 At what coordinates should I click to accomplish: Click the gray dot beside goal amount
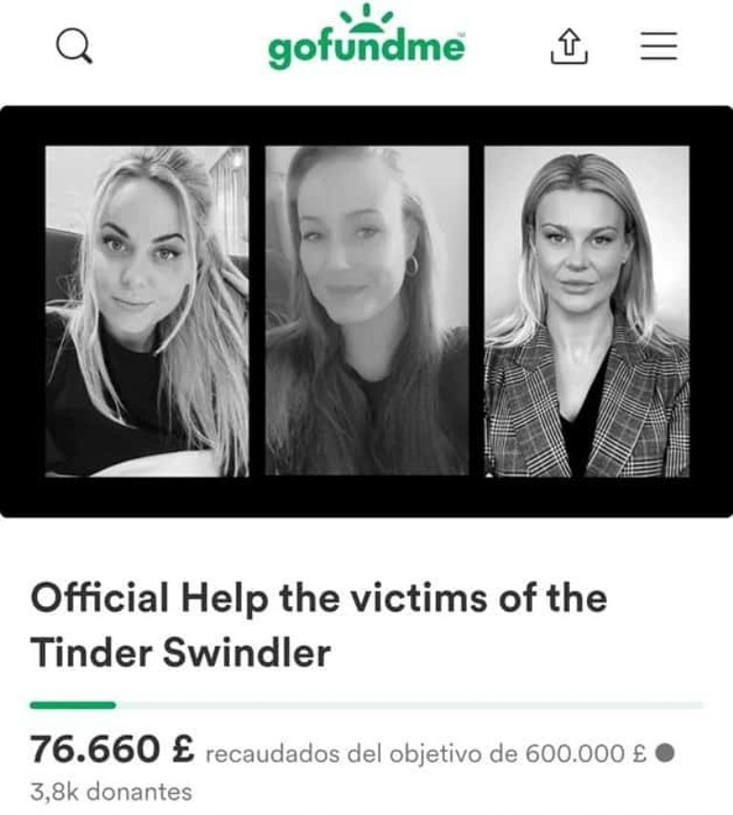[x=665, y=752]
